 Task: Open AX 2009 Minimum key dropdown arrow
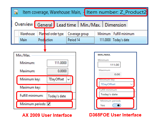(x=69, y=80)
